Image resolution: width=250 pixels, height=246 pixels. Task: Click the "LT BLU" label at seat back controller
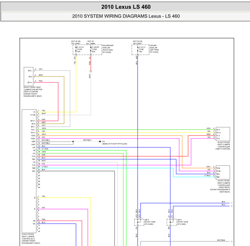pyautogui.click(x=207, y=175)
